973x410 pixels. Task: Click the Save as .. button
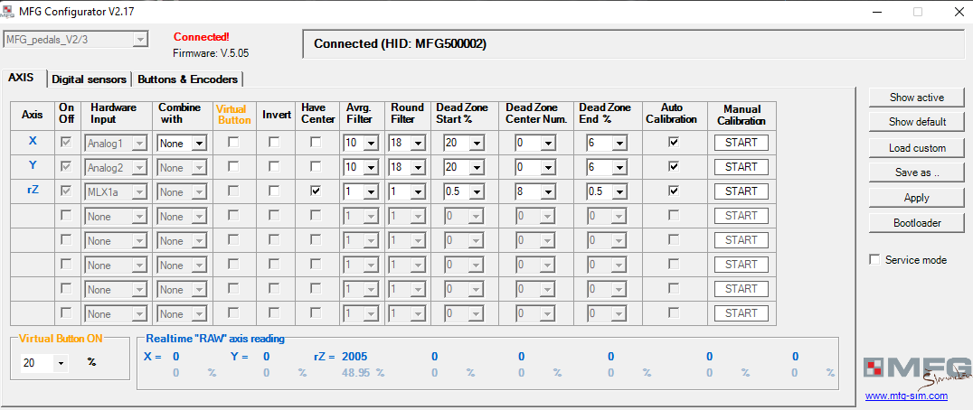916,172
